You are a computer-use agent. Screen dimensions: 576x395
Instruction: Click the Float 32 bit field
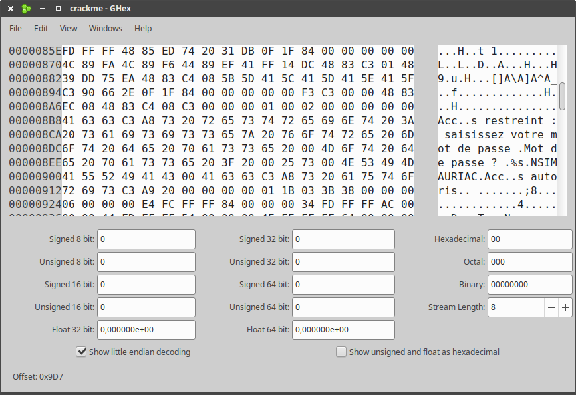(x=146, y=330)
